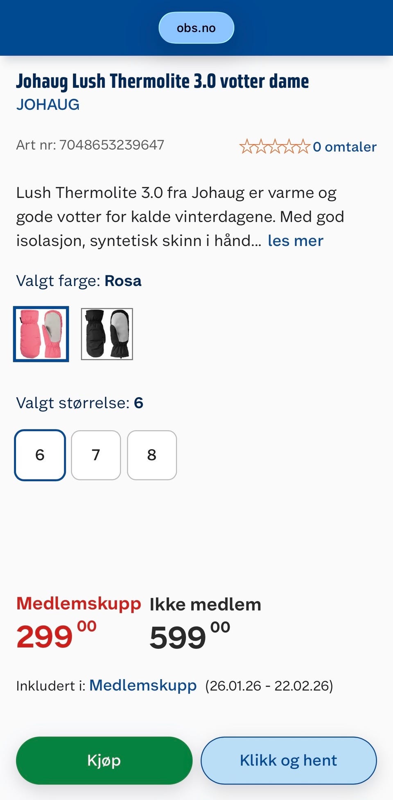Tap the obs.no address pill
393x800 pixels.
tap(196, 28)
